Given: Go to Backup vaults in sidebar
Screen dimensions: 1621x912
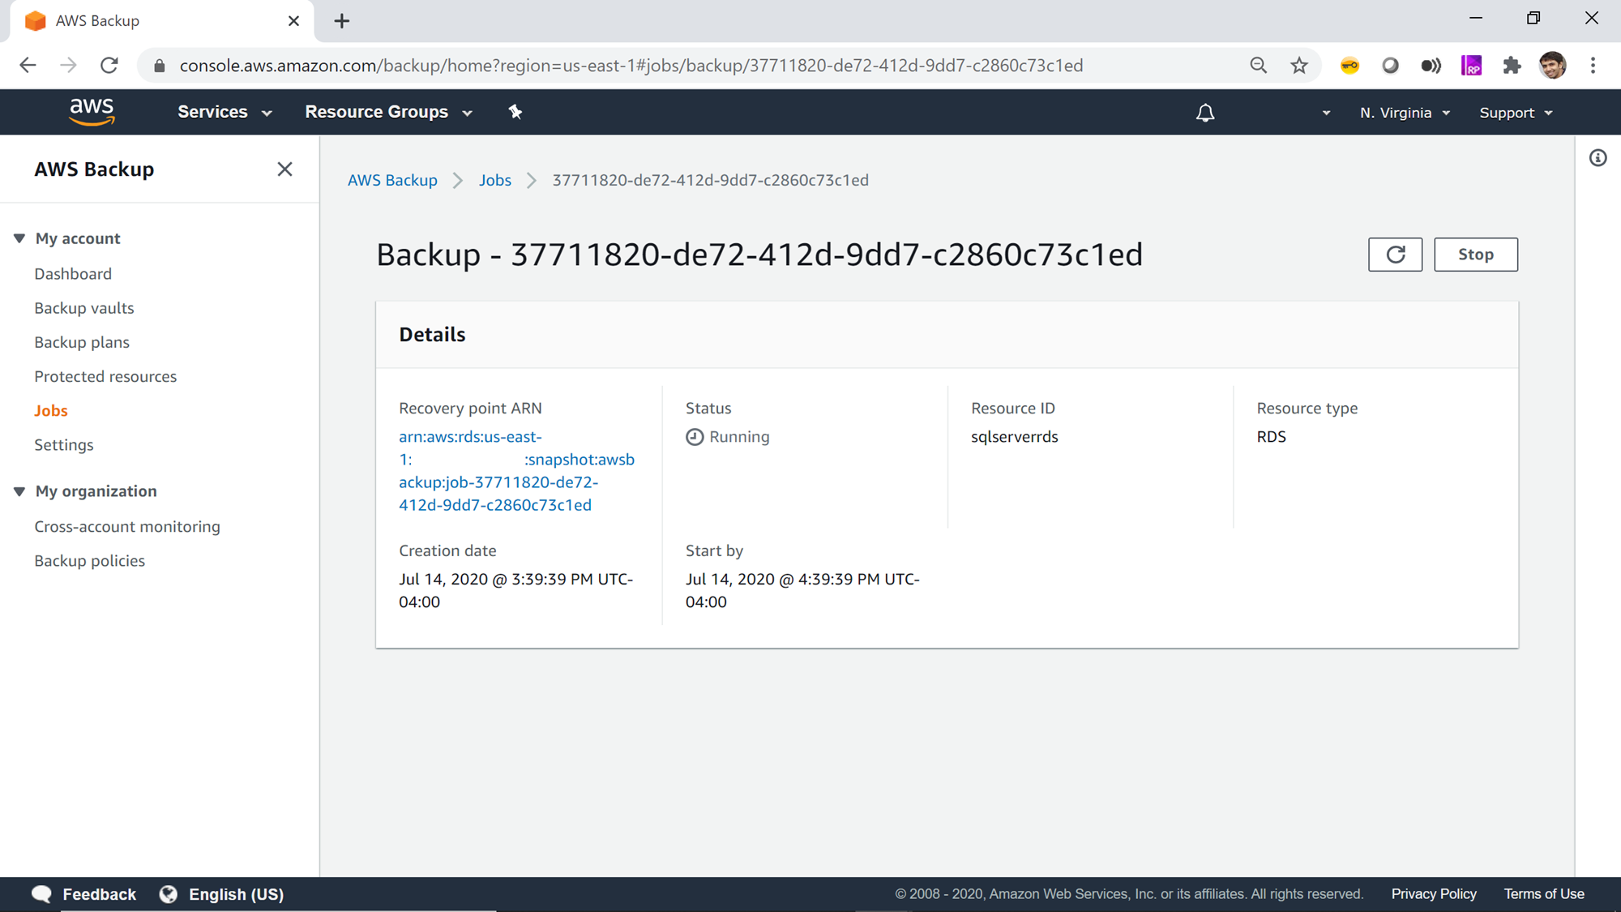Looking at the screenshot, I should coord(84,308).
